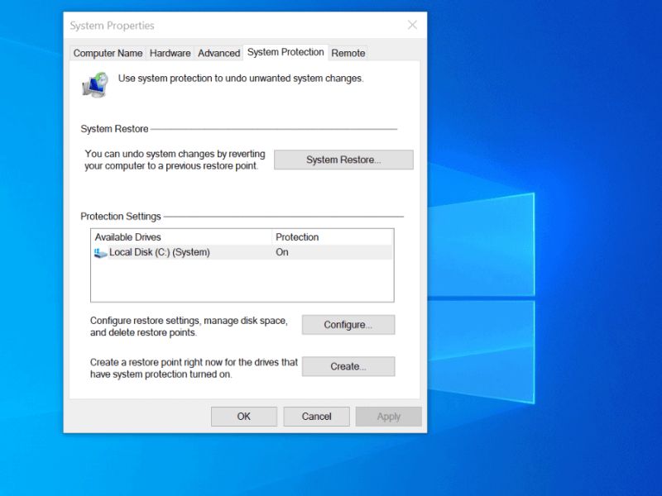
Task: Click the 'Configure restore settings' description text
Action: click(x=189, y=327)
